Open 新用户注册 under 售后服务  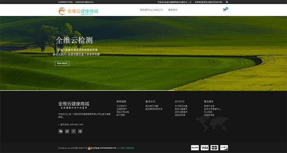tap(209, 106)
